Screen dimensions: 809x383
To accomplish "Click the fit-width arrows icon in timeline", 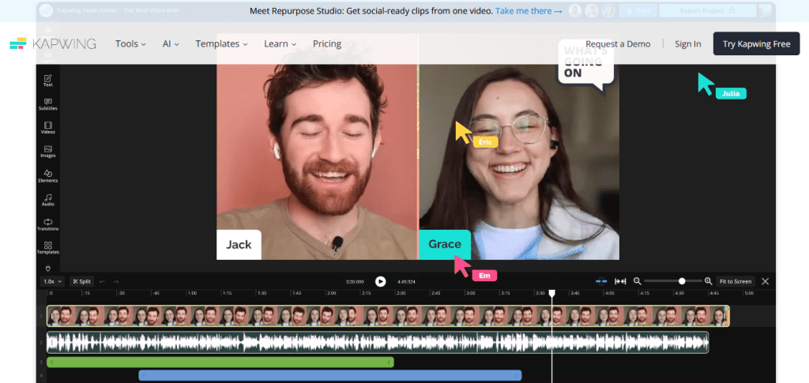I will (x=620, y=281).
